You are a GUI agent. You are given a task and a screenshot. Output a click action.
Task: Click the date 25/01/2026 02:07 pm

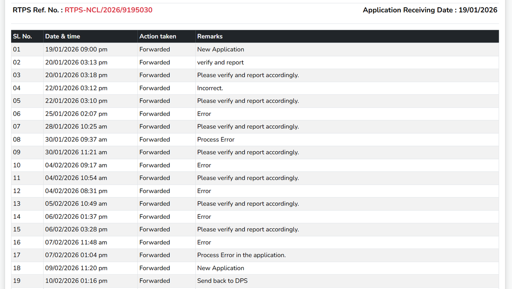(76, 114)
